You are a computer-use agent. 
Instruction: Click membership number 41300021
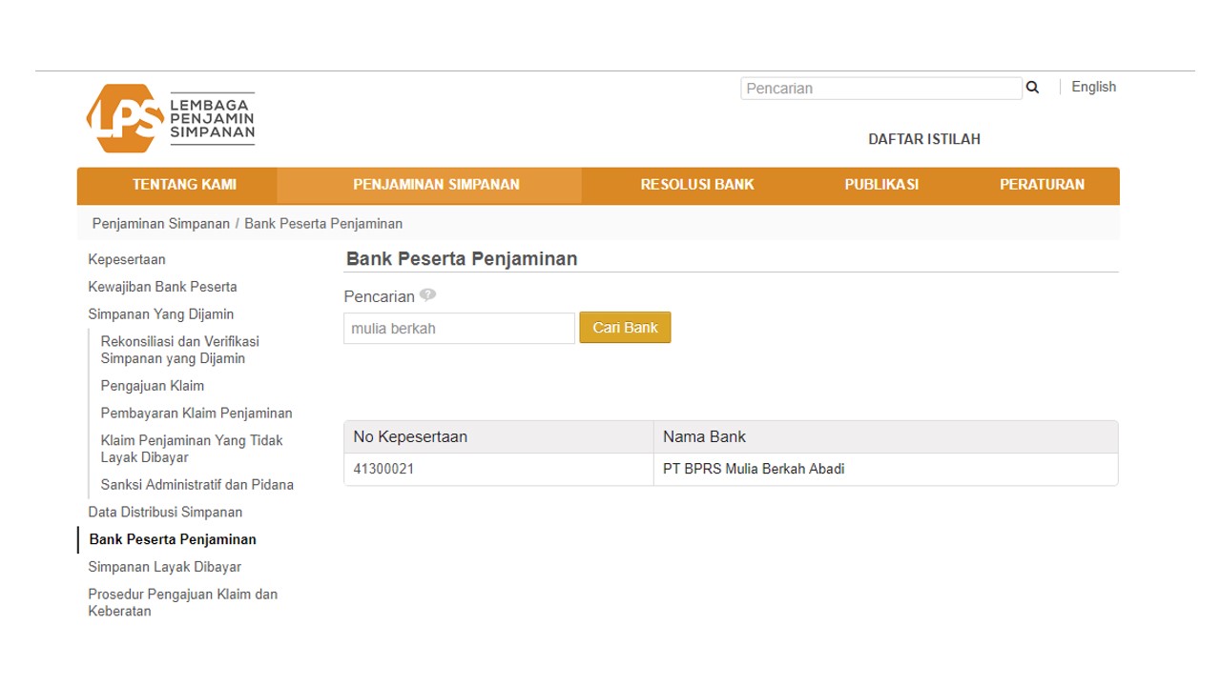pyautogui.click(x=383, y=469)
